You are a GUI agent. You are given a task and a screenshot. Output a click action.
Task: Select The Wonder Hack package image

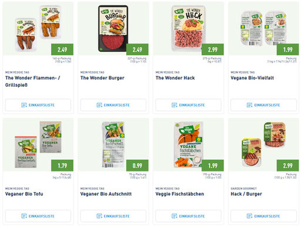[189, 28]
